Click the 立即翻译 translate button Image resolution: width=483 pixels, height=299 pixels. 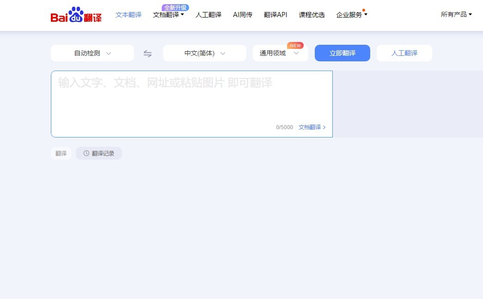[x=342, y=53]
